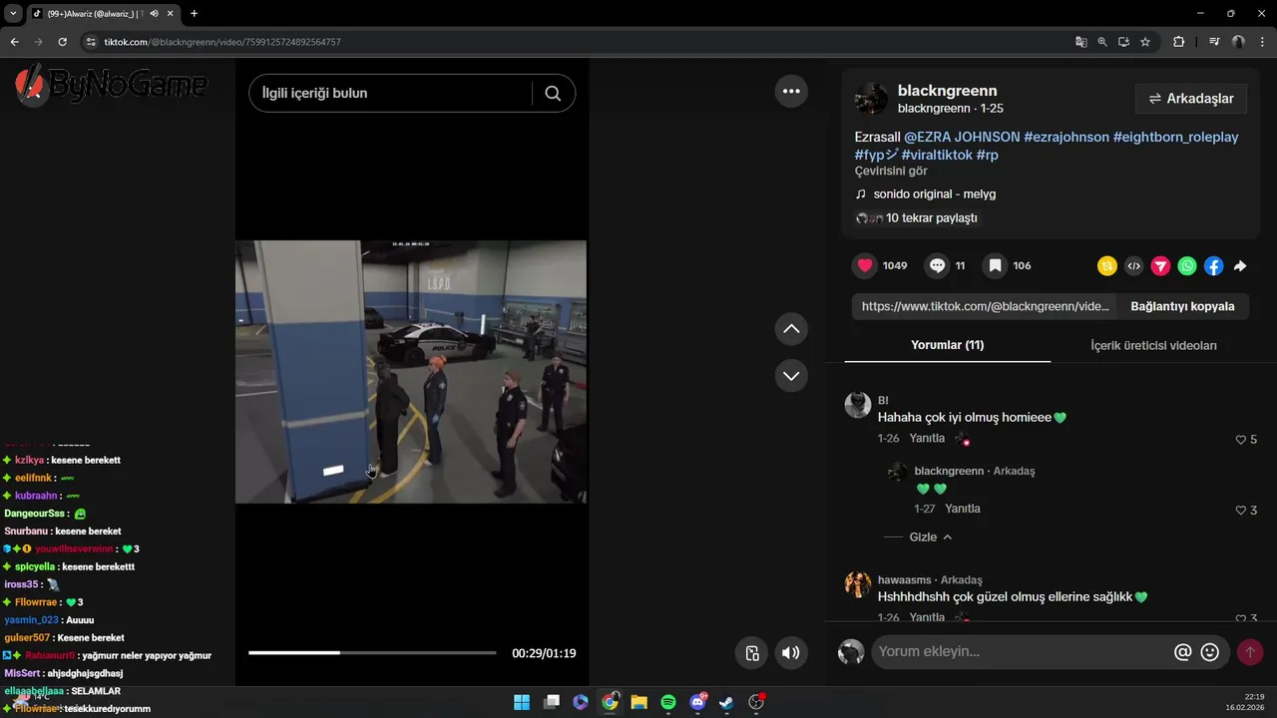1277x718 pixels.
Task: Share video to WhatsApp
Action: pos(1187,266)
